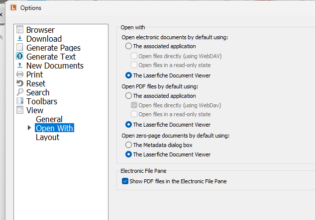Toggle Show PDF files in Electronic File Pane

coord(125,181)
